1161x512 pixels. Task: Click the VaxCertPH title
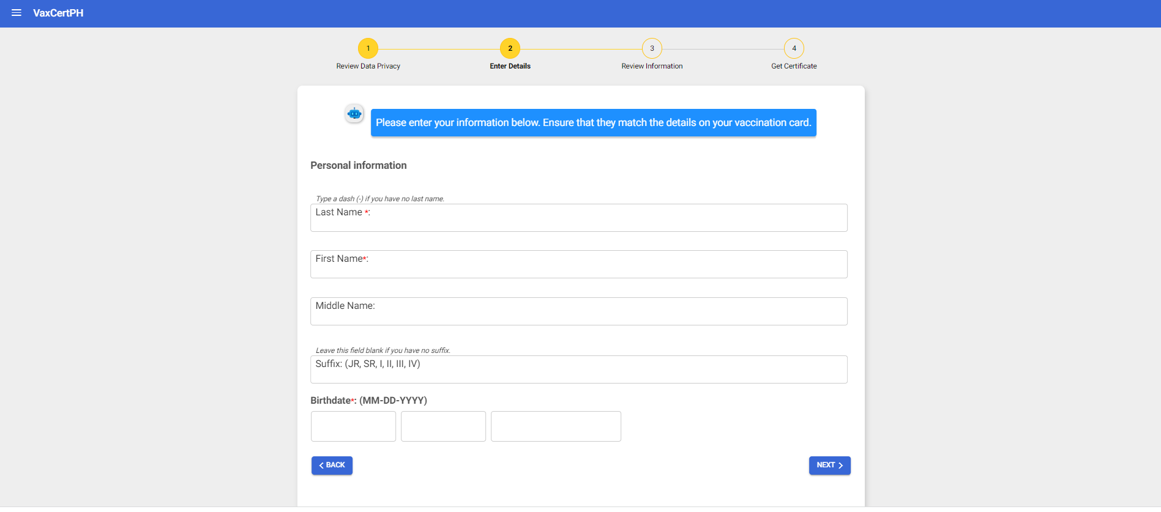pos(58,13)
